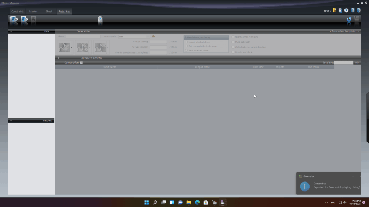Open the TEST user menu
Image resolution: width=369 pixels, height=207 pixels.
coord(327,11)
